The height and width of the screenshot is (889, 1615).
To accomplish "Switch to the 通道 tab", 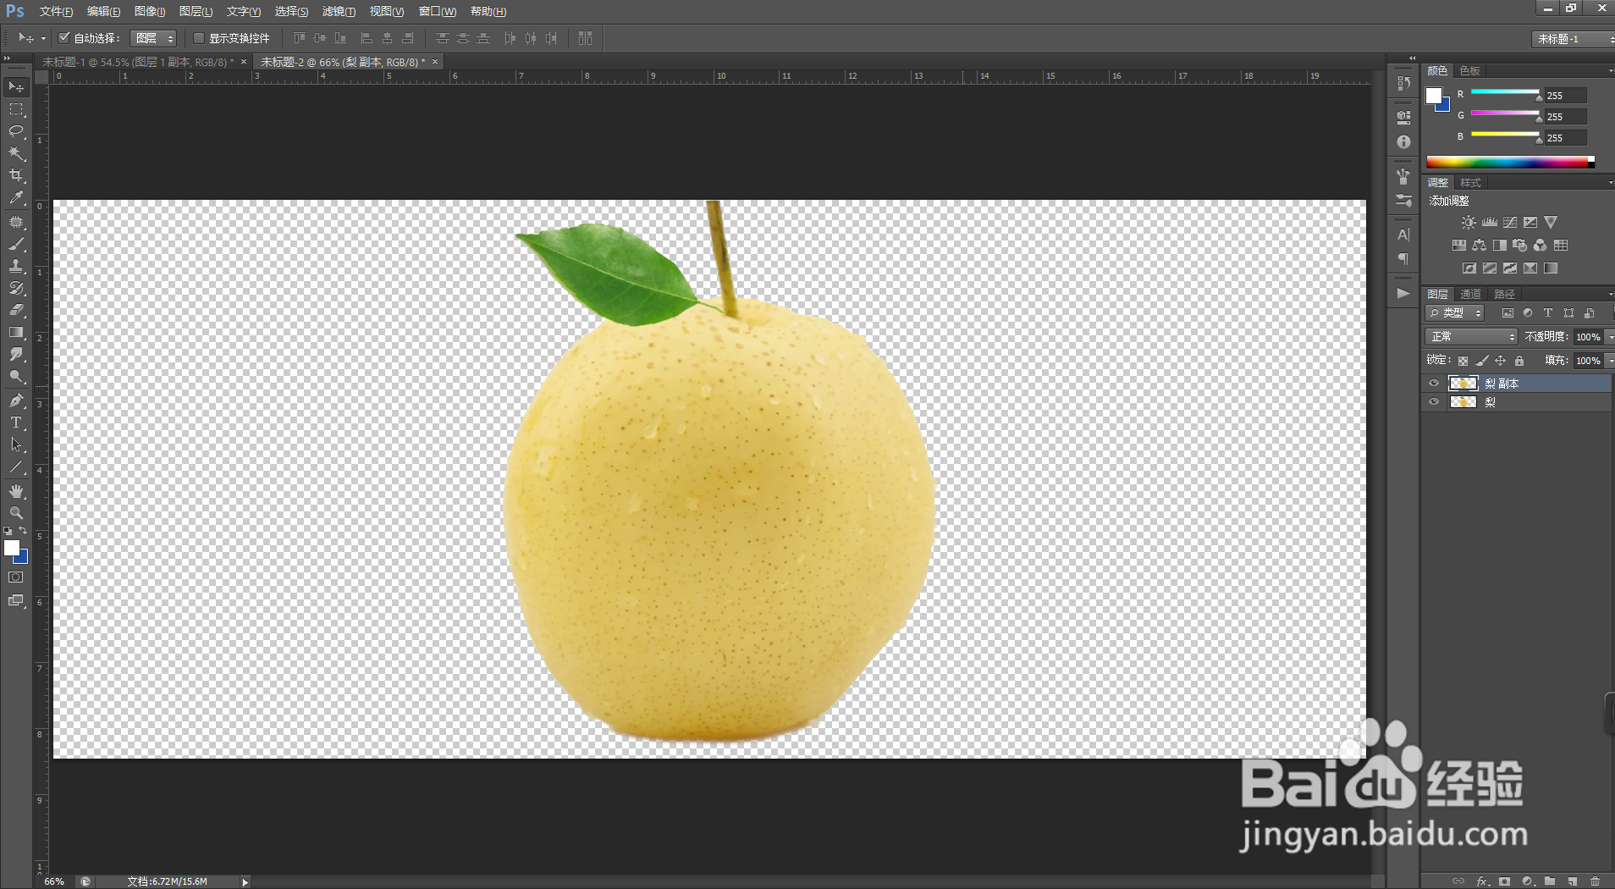I will [x=1471, y=295].
